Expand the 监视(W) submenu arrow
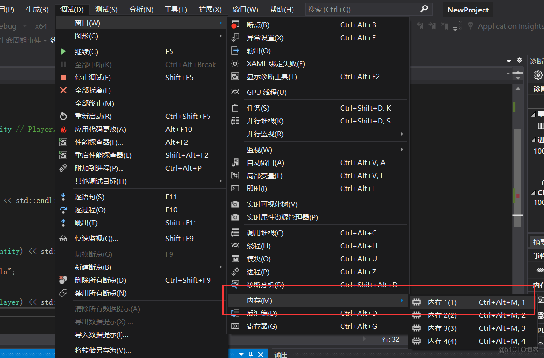The height and width of the screenshot is (358, 544). tap(402, 149)
